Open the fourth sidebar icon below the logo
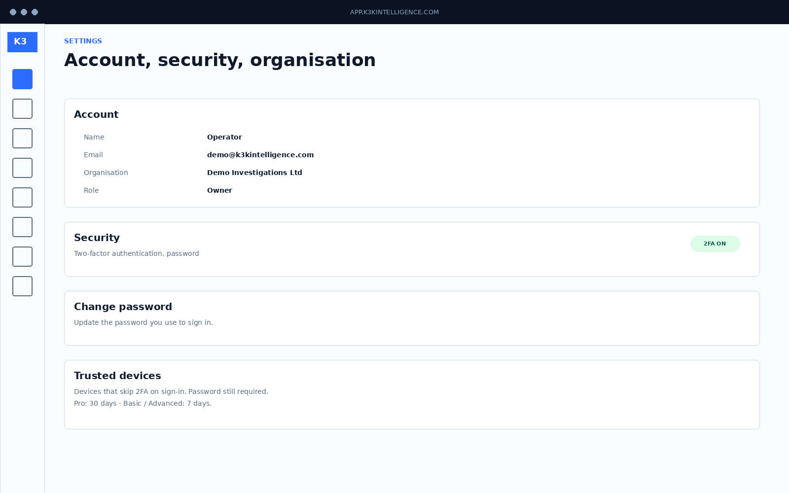The width and height of the screenshot is (789, 493). 22,168
